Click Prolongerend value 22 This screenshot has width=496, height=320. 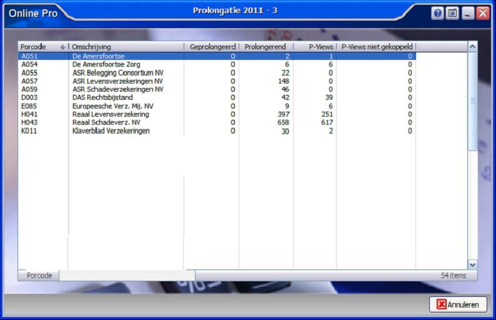(x=285, y=73)
